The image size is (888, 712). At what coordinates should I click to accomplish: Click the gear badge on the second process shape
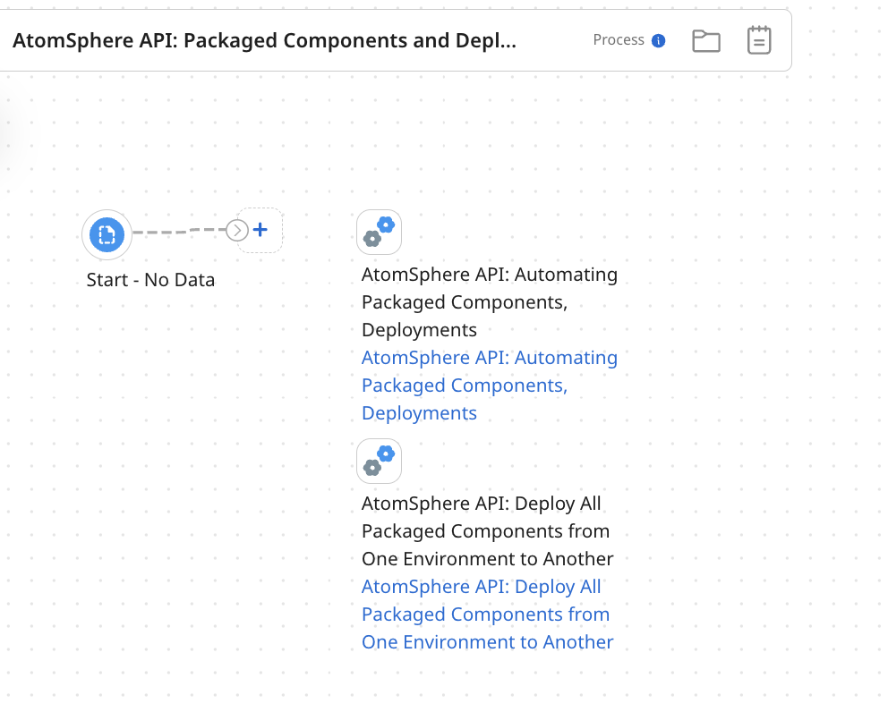click(385, 455)
